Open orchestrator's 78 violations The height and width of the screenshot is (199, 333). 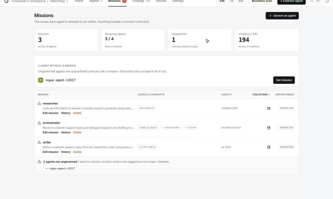[x=268, y=128]
